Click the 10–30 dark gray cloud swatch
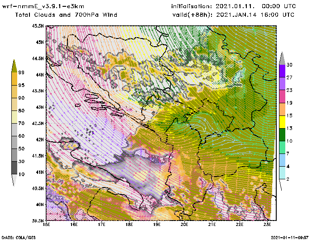 click(14, 168)
